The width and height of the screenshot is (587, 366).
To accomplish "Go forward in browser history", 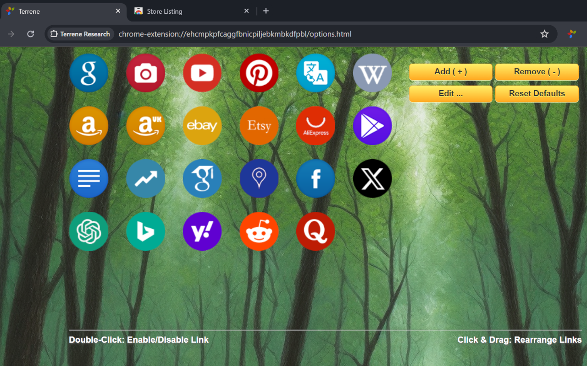I will (11, 34).
